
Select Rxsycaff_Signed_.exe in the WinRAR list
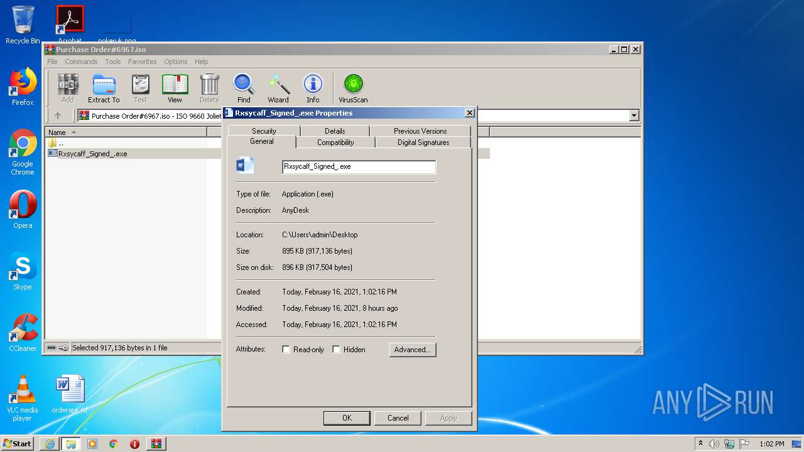click(92, 154)
